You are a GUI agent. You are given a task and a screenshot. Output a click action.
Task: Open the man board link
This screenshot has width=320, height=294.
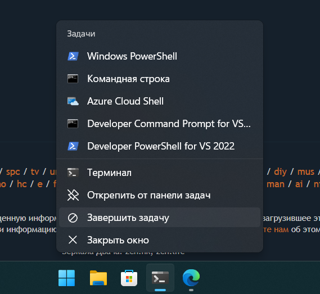(x=276, y=184)
